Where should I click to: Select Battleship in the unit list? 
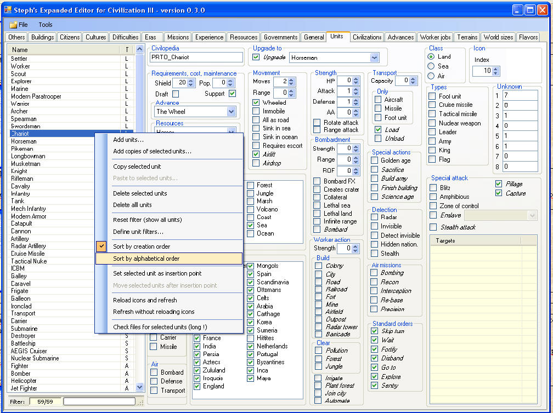click(23, 343)
